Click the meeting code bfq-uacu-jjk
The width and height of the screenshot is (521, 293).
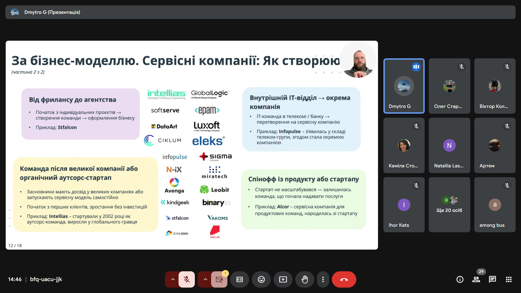(x=46, y=279)
